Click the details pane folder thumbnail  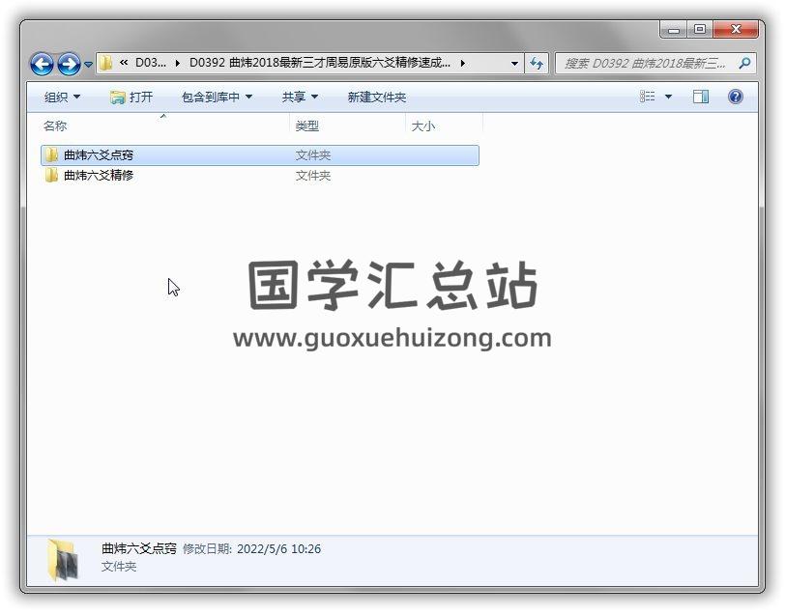pyautogui.click(x=64, y=560)
